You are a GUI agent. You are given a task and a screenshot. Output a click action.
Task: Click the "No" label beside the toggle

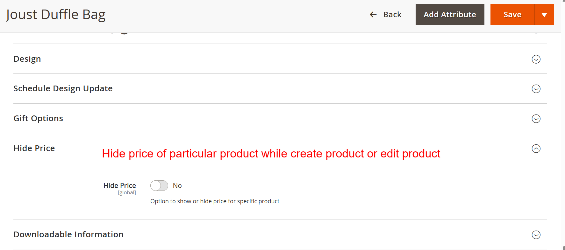tap(177, 185)
